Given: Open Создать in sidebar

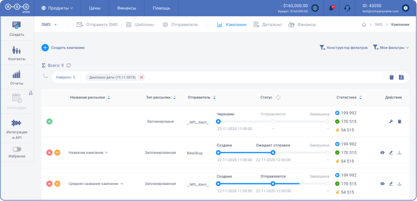Looking at the screenshot, I should (x=17, y=29).
